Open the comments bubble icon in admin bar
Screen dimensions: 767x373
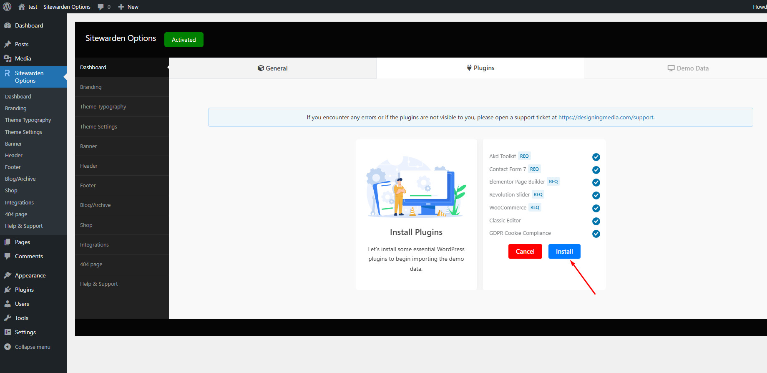pos(101,7)
